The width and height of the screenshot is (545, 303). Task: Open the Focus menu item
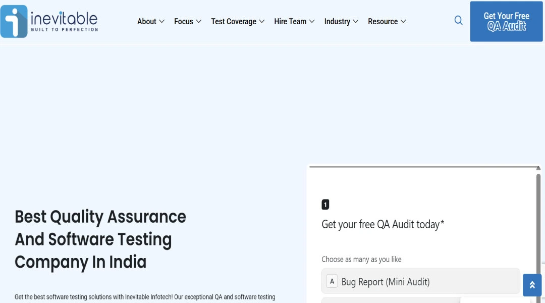click(x=183, y=21)
